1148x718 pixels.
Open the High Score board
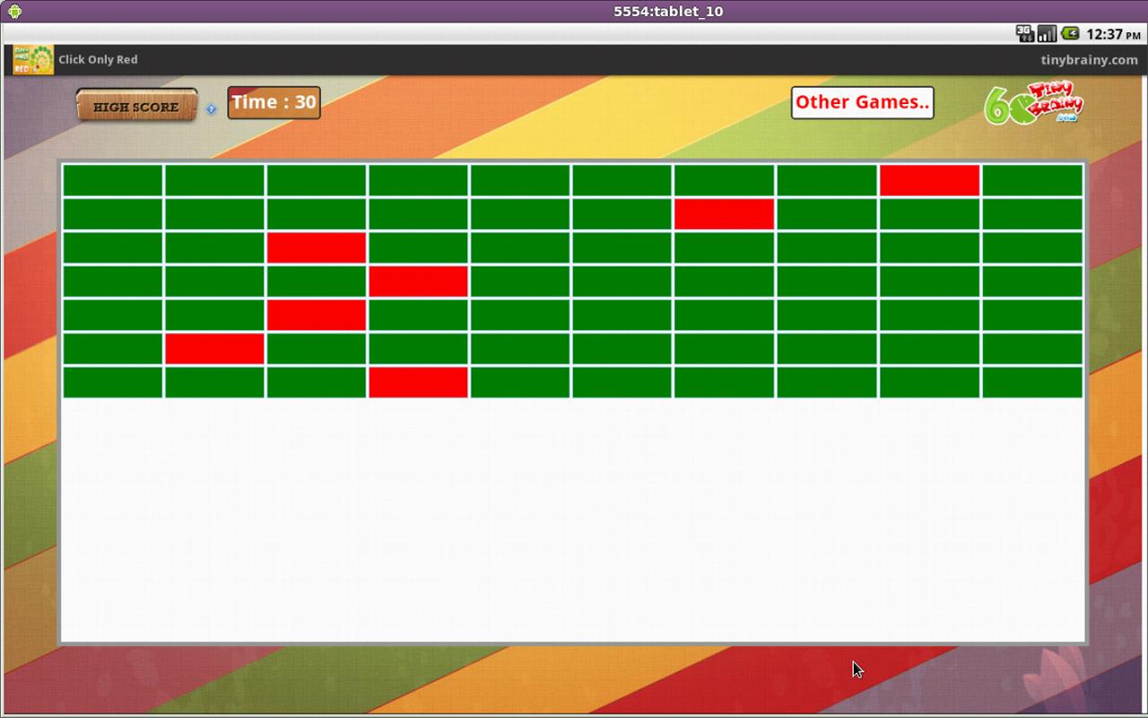click(136, 106)
